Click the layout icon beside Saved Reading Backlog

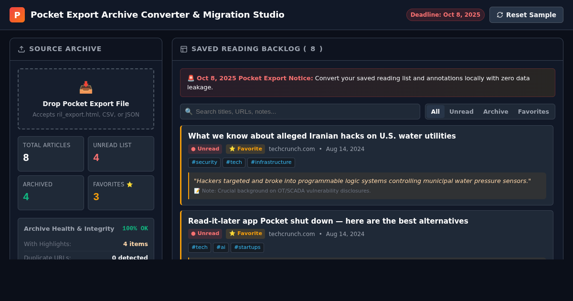pos(184,49)
